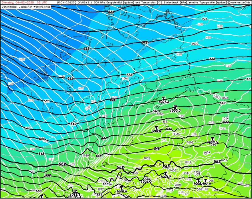Screen dimensions: 252x199
Task: Select the '1004.7' low pressure value
Action: click(166, 177)
